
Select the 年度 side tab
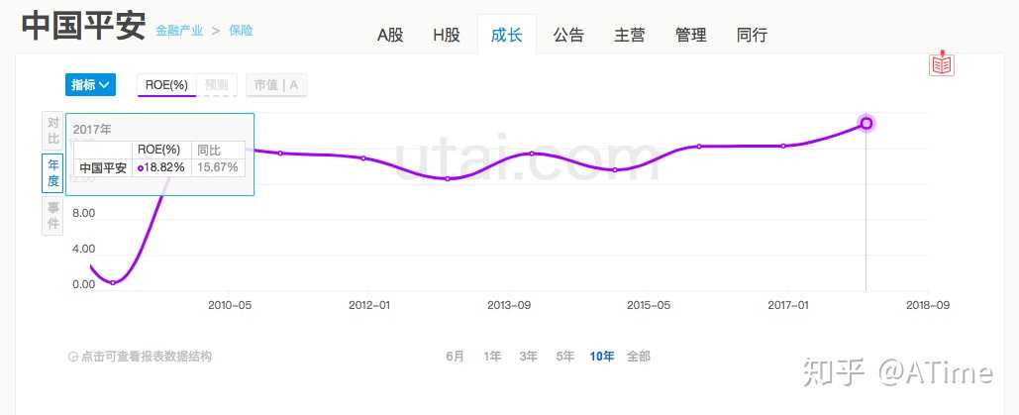(52, 173)
